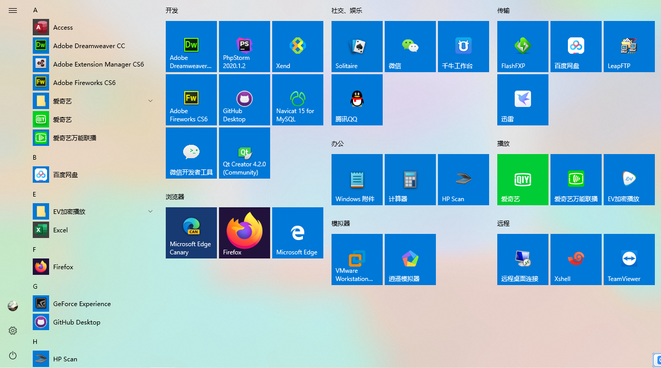Launch the TeamViewer tile
The image size is (661, 368).
(629, 259)
